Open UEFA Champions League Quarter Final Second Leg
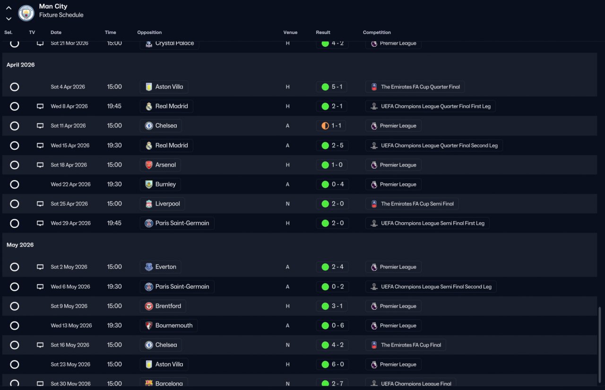 [434, 146]
